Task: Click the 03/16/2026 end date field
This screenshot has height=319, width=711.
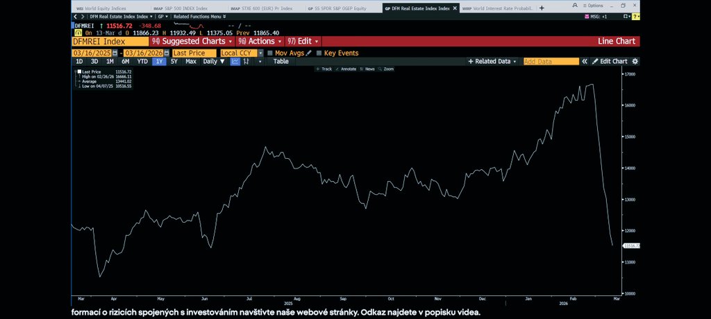Action: point(144,53)
